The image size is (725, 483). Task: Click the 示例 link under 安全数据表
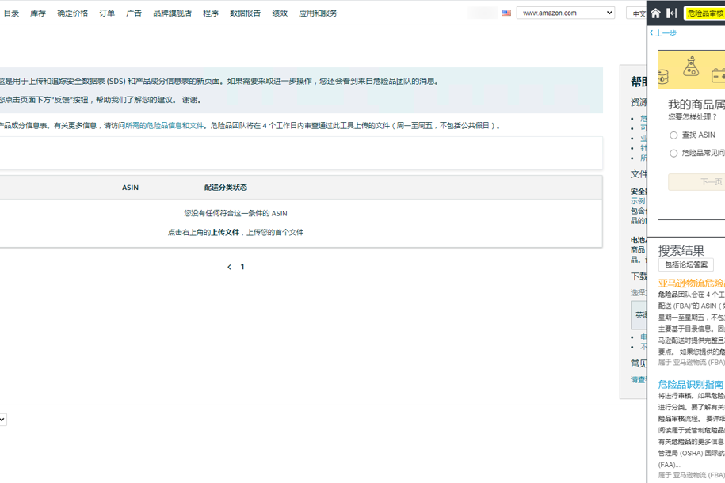pyautogui.click(x=638, y=201)
